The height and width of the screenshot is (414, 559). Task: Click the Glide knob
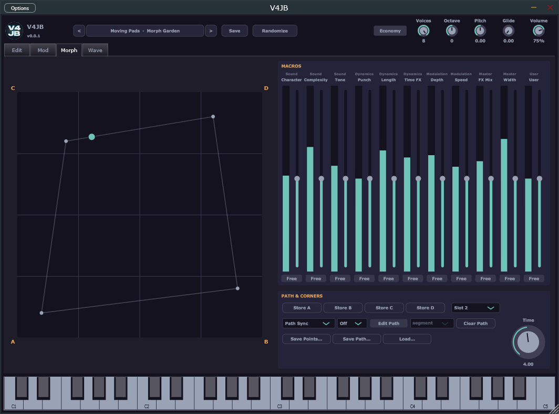point(509,31)
